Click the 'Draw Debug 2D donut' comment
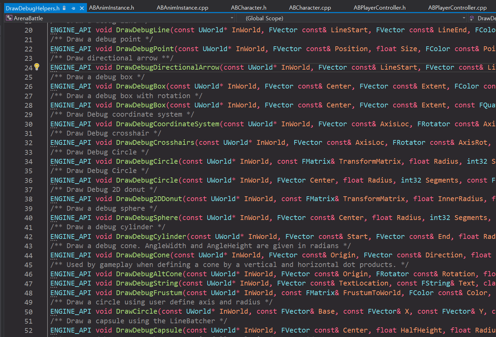Screen dimensions: 496x337 click(x=103, y=189)
